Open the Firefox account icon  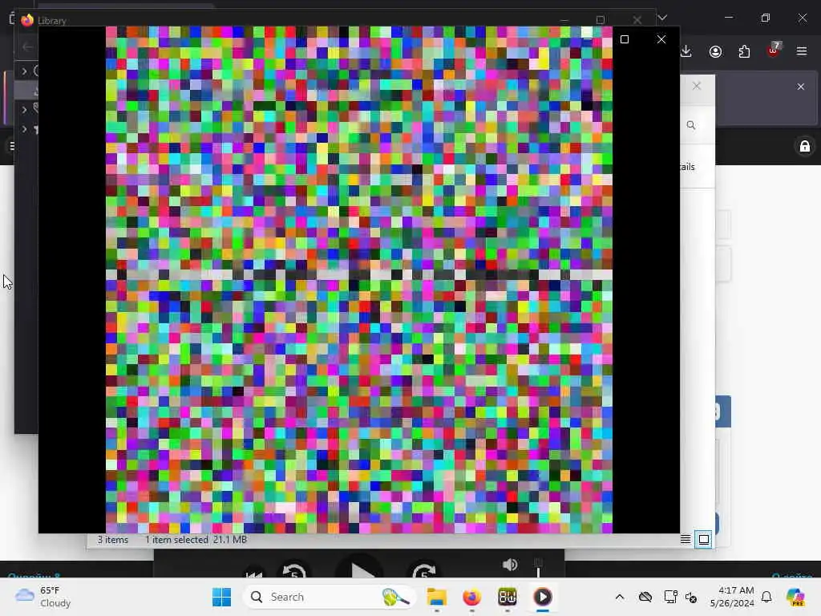pyautogui.click(x=715, y=51)
